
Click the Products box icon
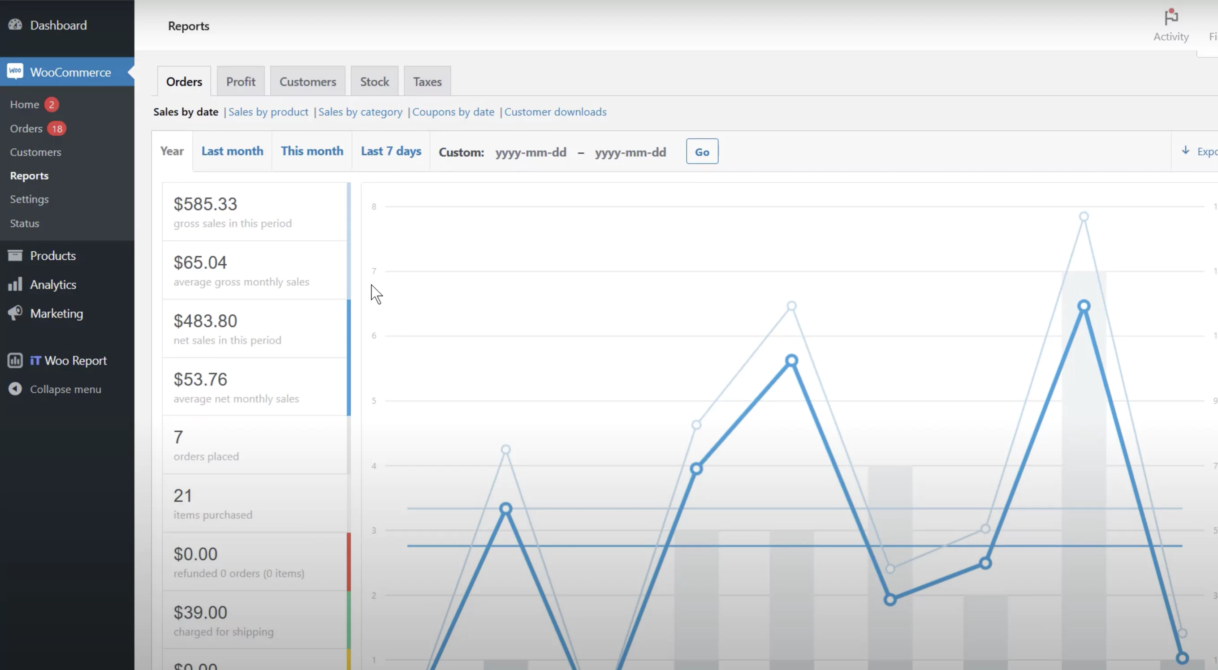[15, 256]
